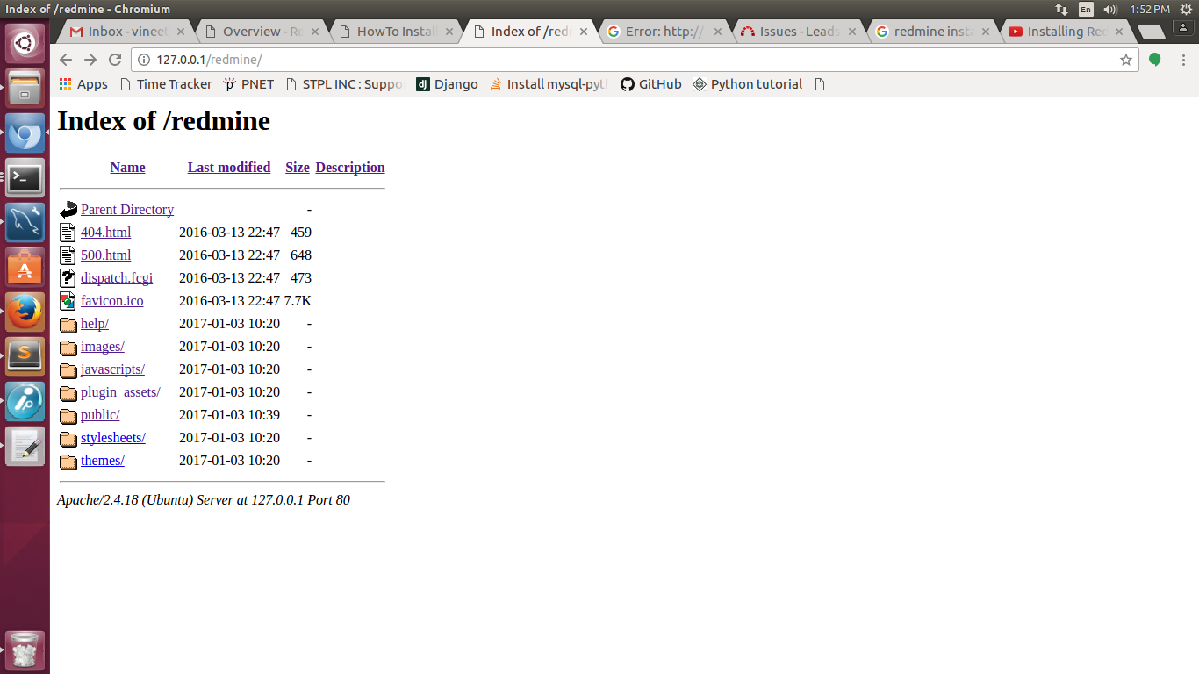Open the favicon.ico link

pyautogui.click(x=111, y=301)
